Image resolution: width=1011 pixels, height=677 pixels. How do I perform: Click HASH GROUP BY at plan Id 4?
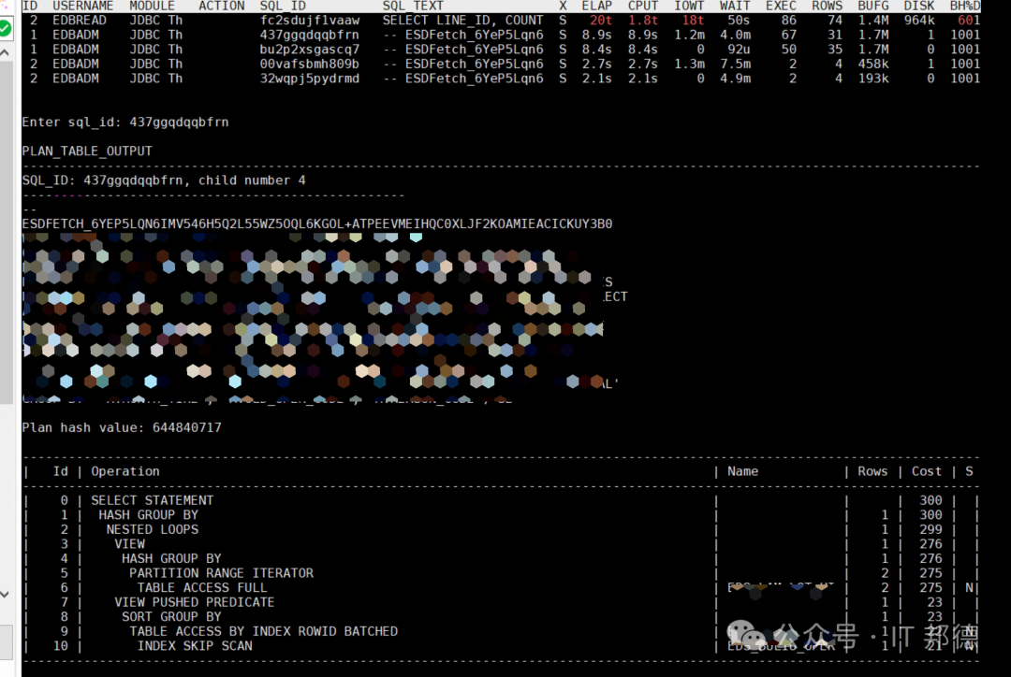(171, 558)
